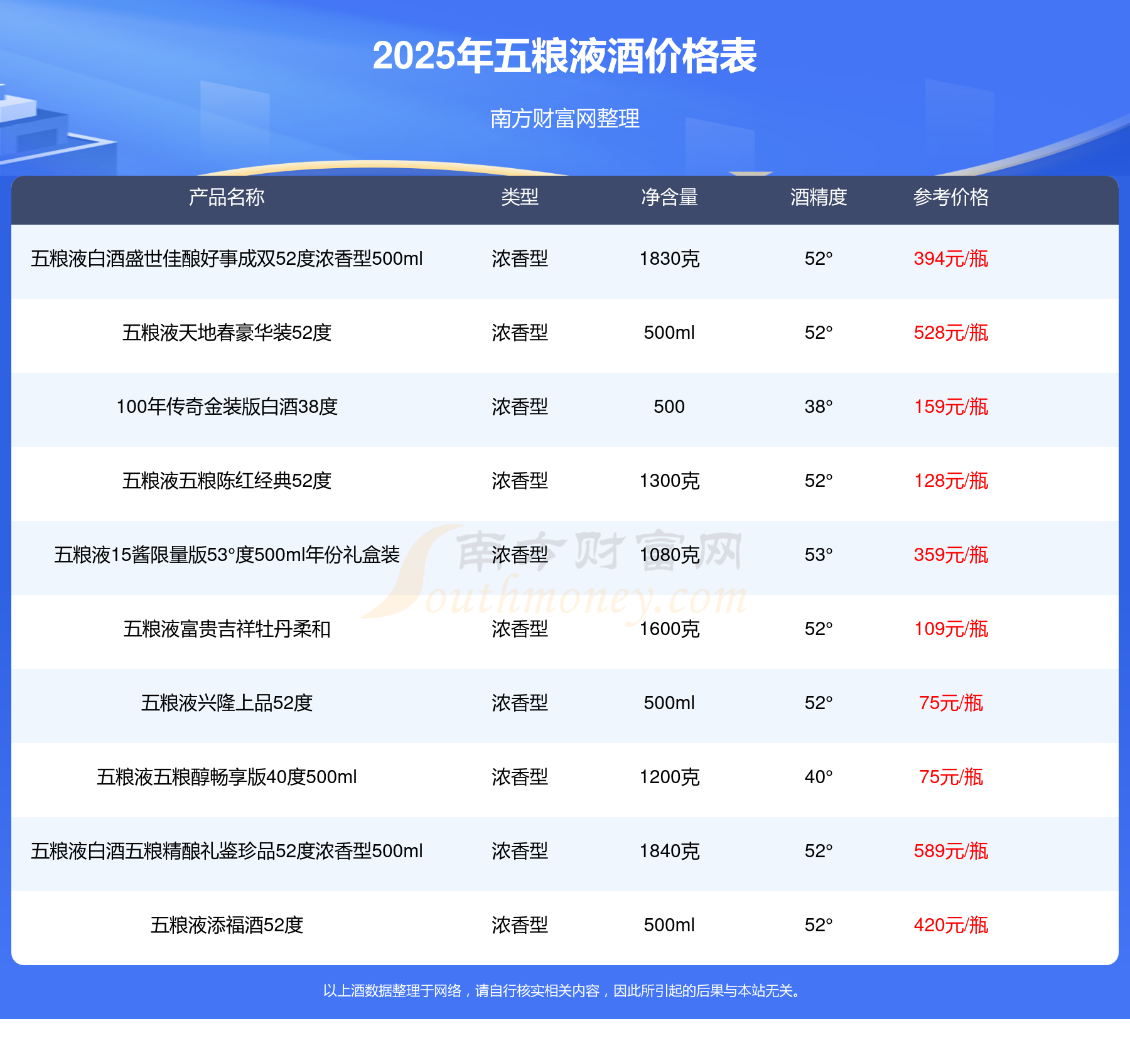
Task: Select product 五粮液兴隆上品52度
Action: click(x=227, y=703)
